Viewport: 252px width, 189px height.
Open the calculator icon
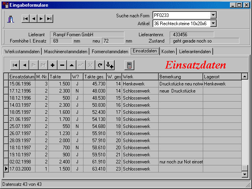129,65
